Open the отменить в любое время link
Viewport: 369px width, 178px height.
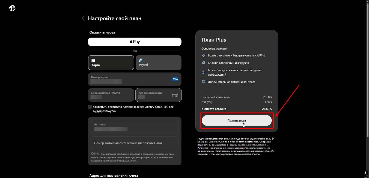(x=230, y=142)
